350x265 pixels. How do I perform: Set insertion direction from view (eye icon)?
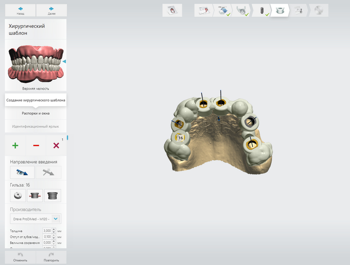pyautogui.click(x=22, y=172)
